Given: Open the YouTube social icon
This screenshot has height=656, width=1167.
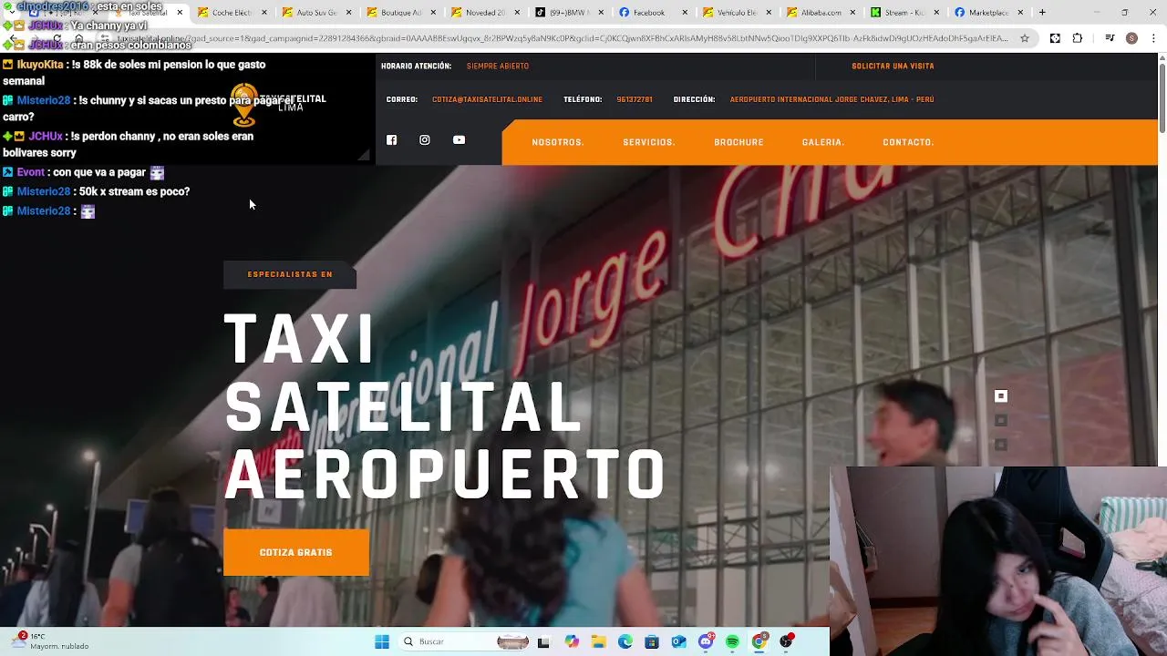Looking at the screenshot, I should point(459,140).
